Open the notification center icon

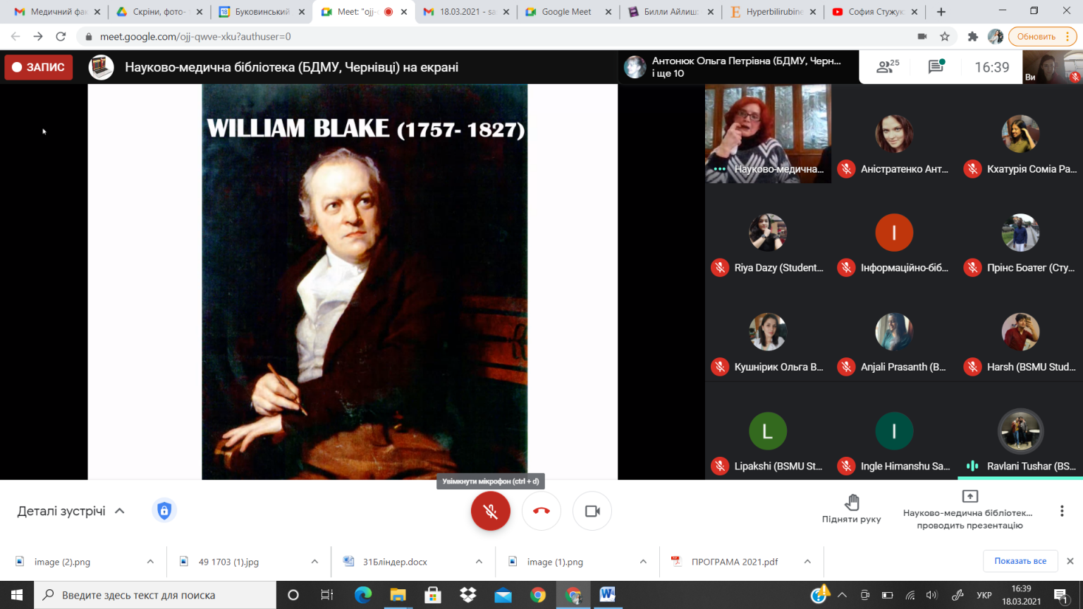coord(1062,596)
